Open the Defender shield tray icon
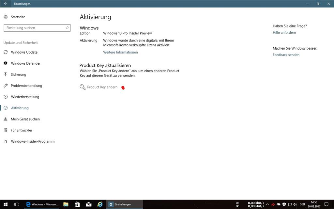This screenshot has height=209, width=334. point(284,204)
